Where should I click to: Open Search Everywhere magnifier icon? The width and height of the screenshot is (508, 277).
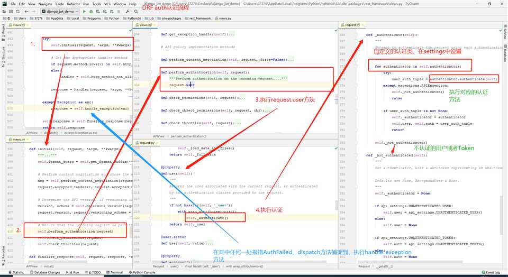click(136, 11)
